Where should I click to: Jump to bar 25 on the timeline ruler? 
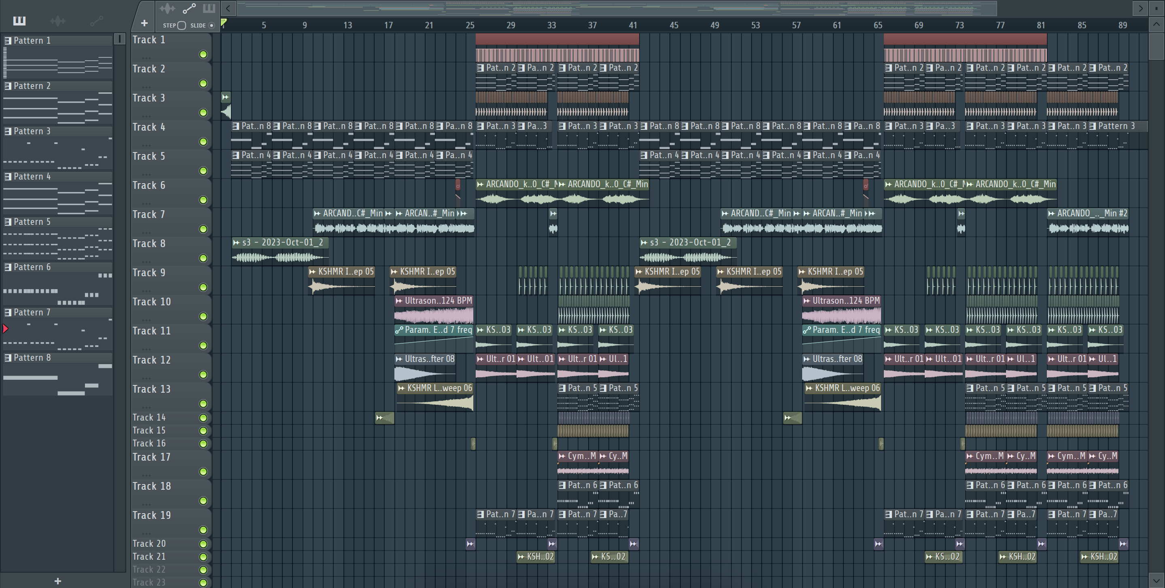coord(470,25)
